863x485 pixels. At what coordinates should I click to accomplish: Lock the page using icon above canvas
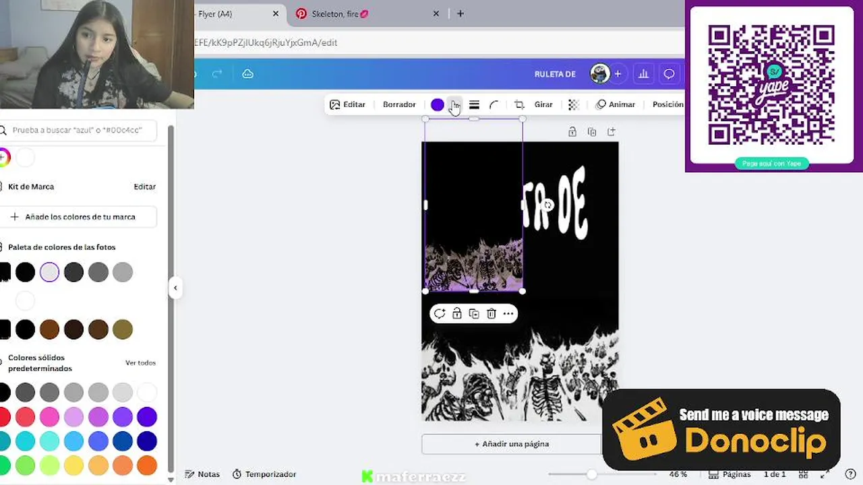pos(572,132)
